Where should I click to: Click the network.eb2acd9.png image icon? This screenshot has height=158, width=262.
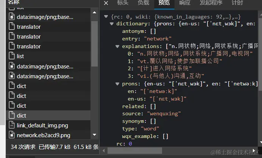point(12,135)
